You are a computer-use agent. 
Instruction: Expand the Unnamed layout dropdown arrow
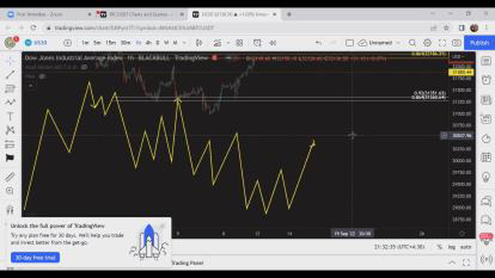398,42
